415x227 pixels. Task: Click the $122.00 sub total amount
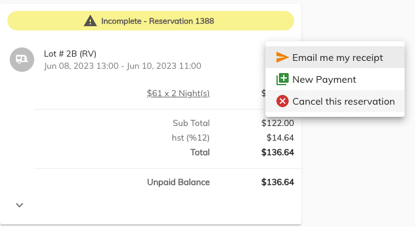[277, 123]
